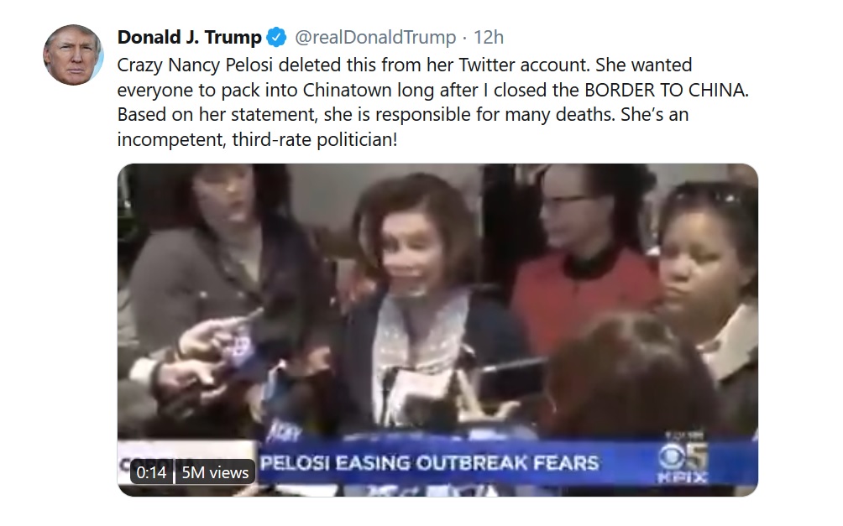Open the Donald J. Trump display name

[x=189, y=38]
